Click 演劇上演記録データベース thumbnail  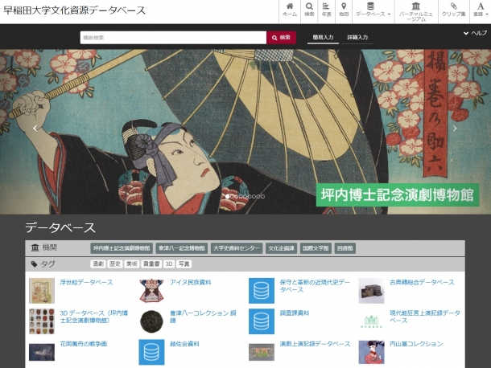(262, 352)
